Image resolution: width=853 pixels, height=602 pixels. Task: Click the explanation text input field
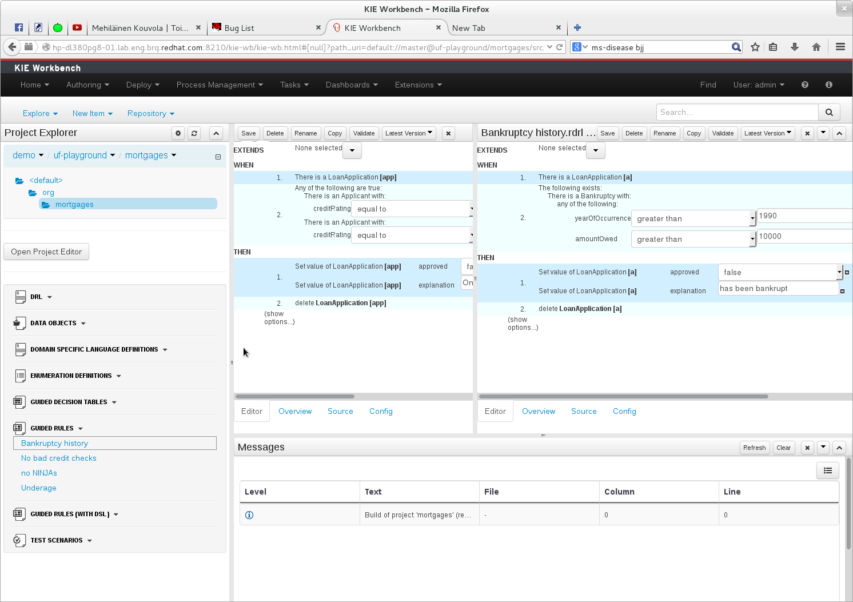778,289
